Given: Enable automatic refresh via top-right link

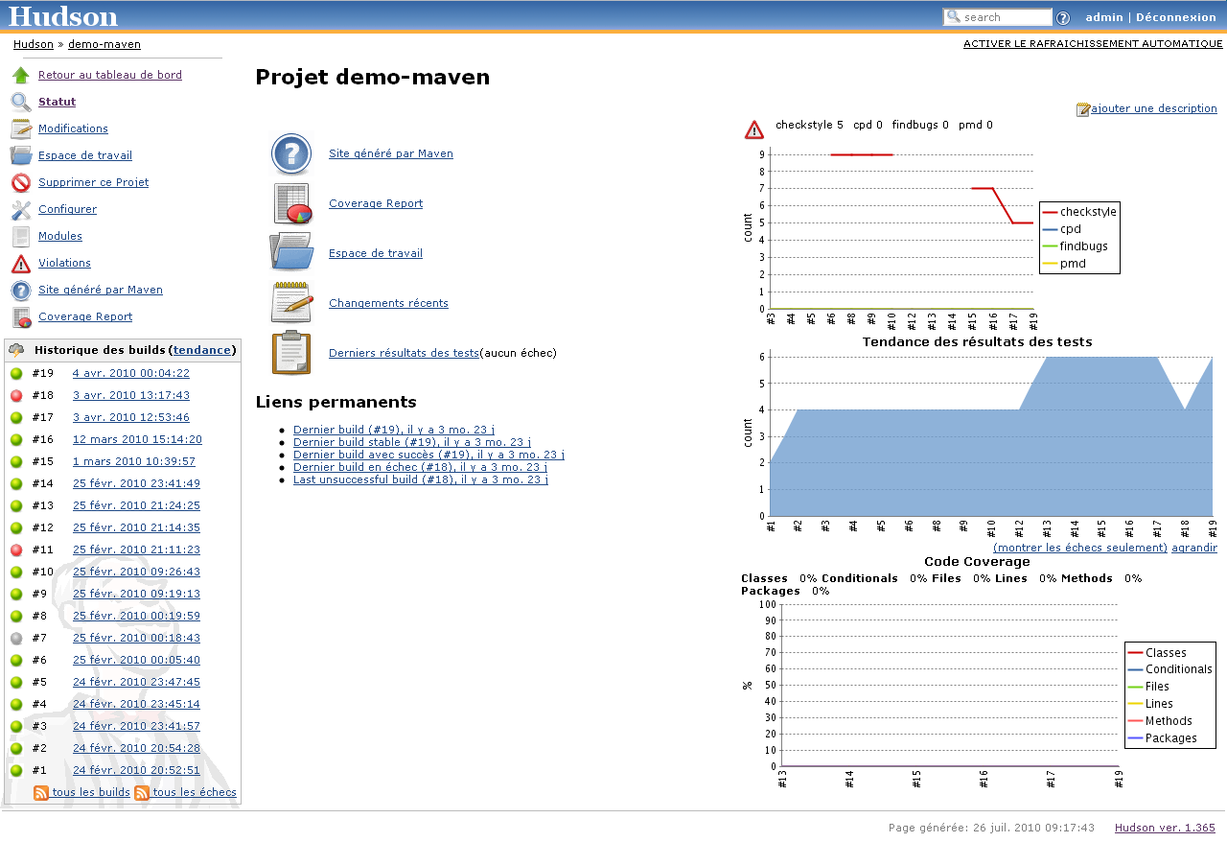Looking at the screenshot, I should [1093, 44].
